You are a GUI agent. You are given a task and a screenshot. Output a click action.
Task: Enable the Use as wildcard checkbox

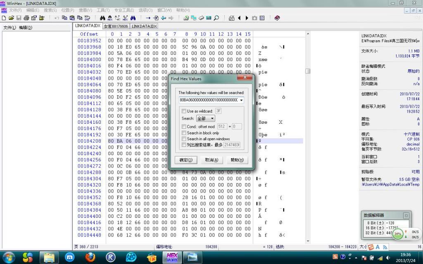tap(184, 111)
